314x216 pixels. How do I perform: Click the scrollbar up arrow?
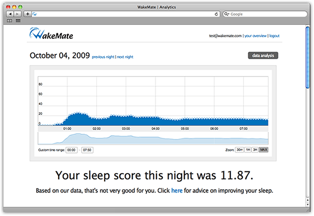[308, 200]
